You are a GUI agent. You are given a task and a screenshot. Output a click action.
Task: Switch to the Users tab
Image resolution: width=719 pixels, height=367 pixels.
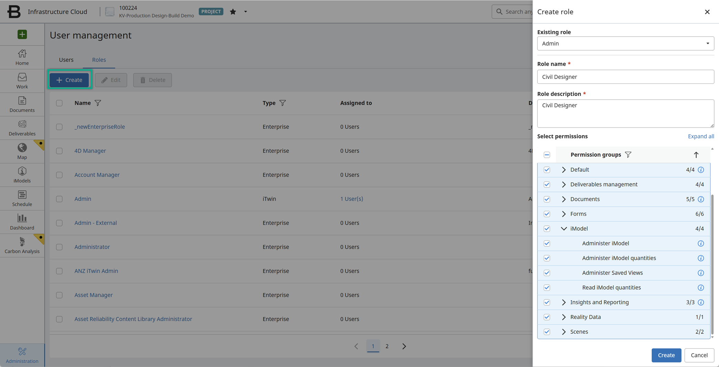(66, 60)
